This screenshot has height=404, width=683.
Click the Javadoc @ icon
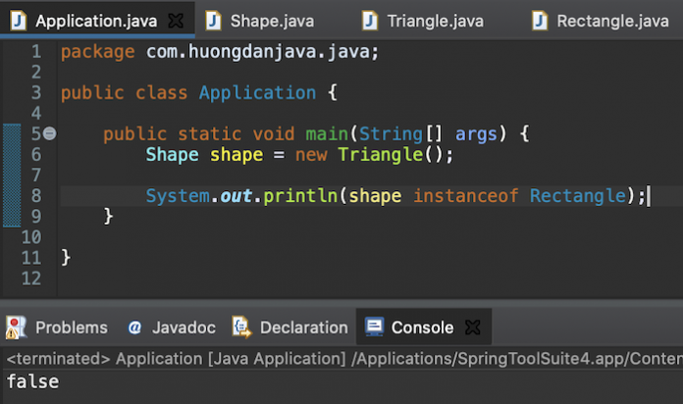(x=134, y=327)
